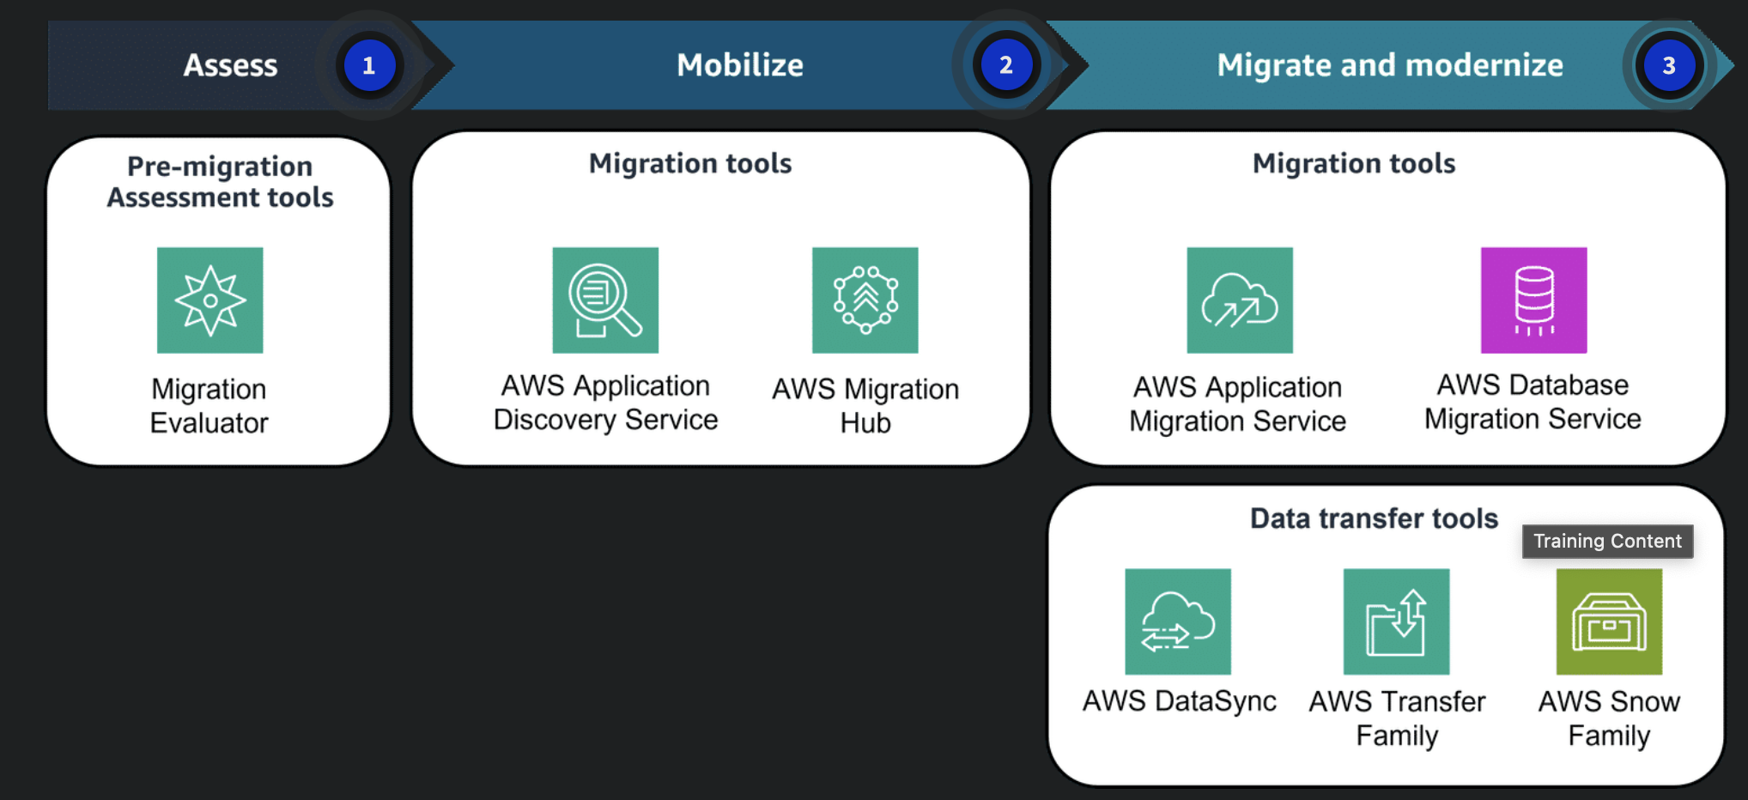
Task: Click the numbered marker 2 on Mobilize
Action: [1006, 65]
